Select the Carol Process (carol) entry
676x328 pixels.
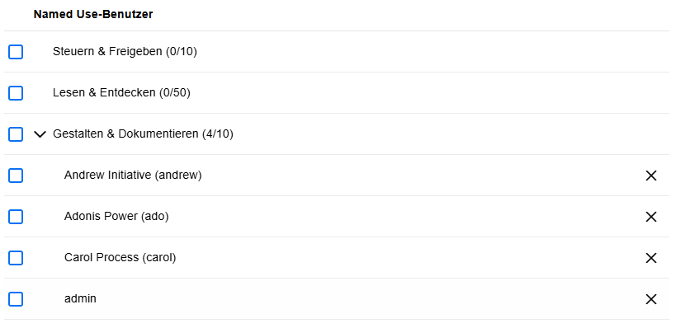click(121, 257)
